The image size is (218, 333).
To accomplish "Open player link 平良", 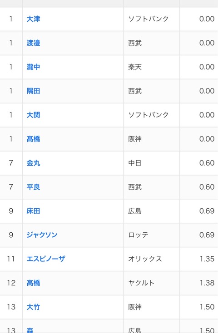I will pyautogui.click(x=33, y=187).
